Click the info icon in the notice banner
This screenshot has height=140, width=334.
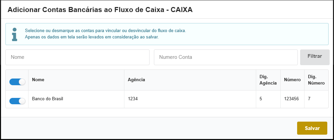pyautogui.click(x=14, y=34)
